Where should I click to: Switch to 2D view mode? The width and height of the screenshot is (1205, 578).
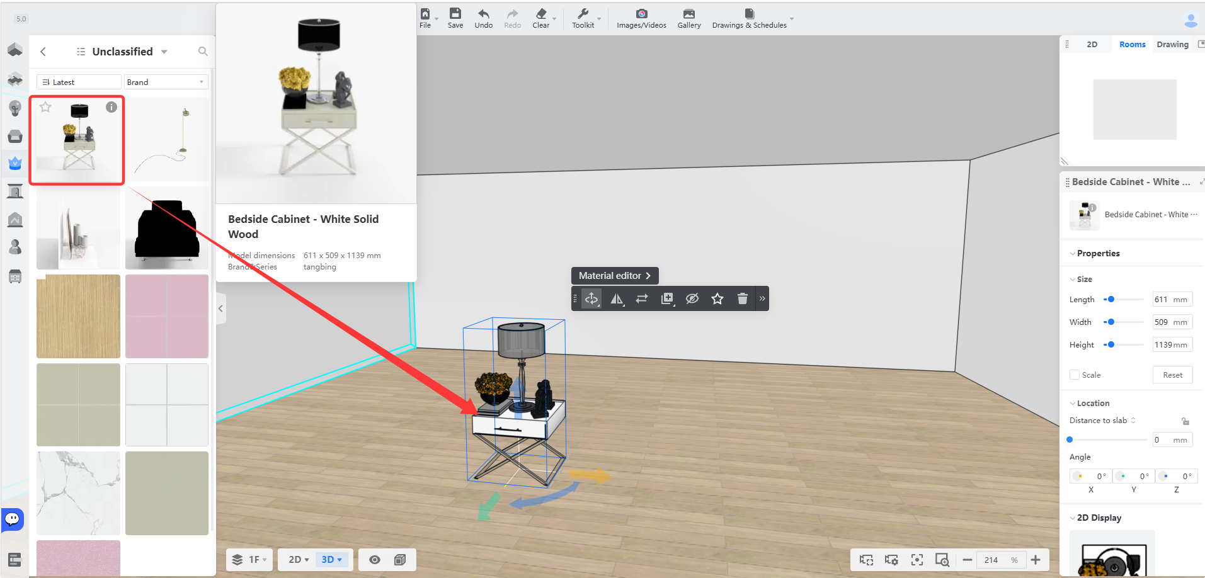(299, 560)
